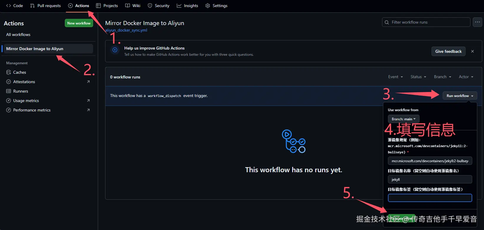This screenshot has width=484, height=230.
Task: Click the "0 workflow runs" heading
Action: [125, 77]
